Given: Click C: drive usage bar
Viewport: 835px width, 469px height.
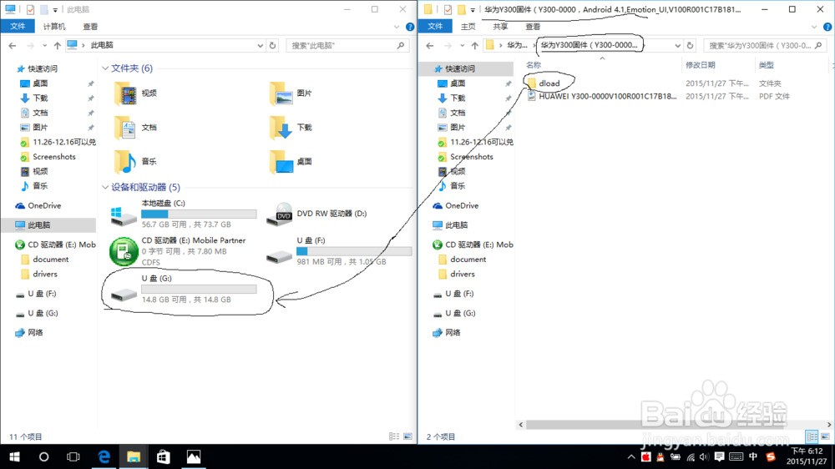Looking at the screenshot, I should click(x=199, y=214).
